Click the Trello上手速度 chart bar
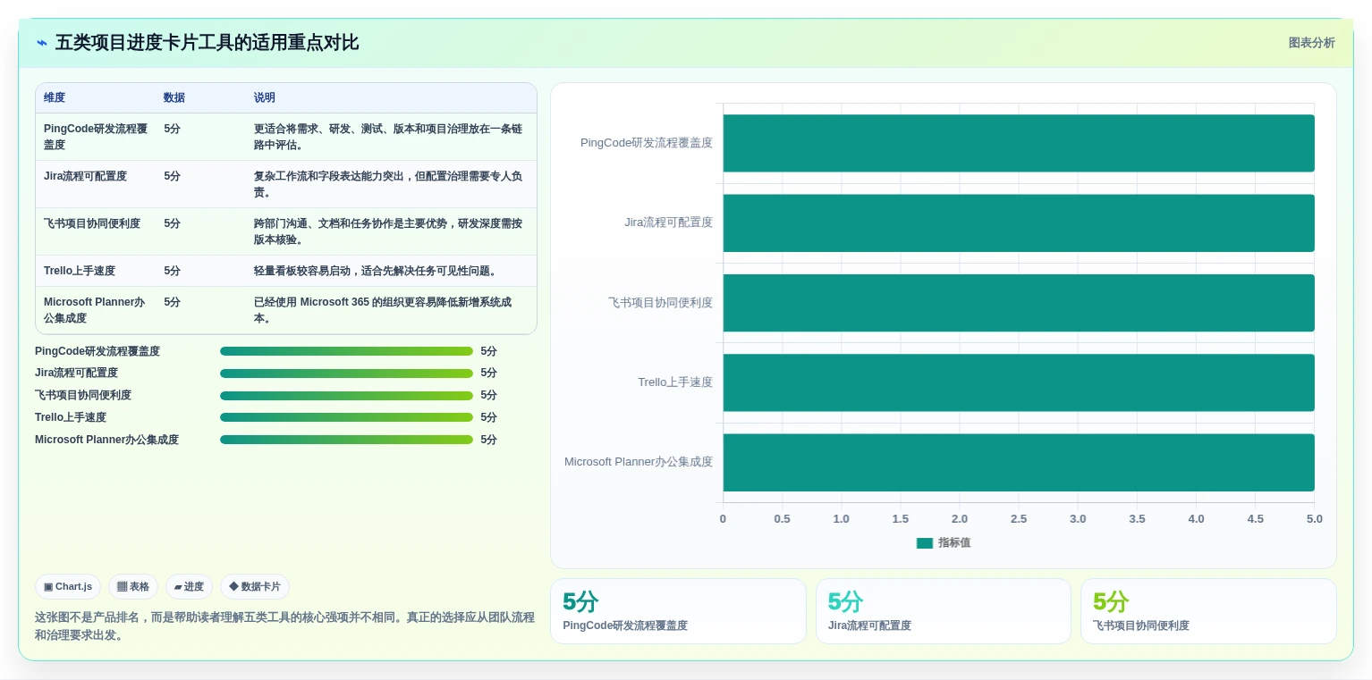 [x=1019, y=382]
